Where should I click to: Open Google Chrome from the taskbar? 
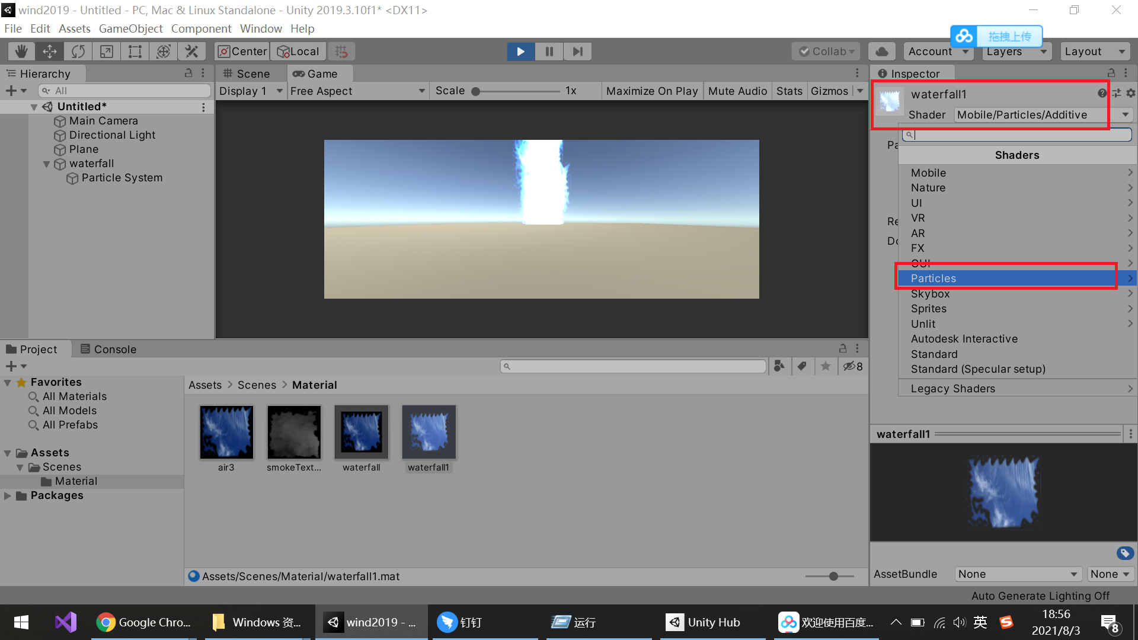click(143, 622)
